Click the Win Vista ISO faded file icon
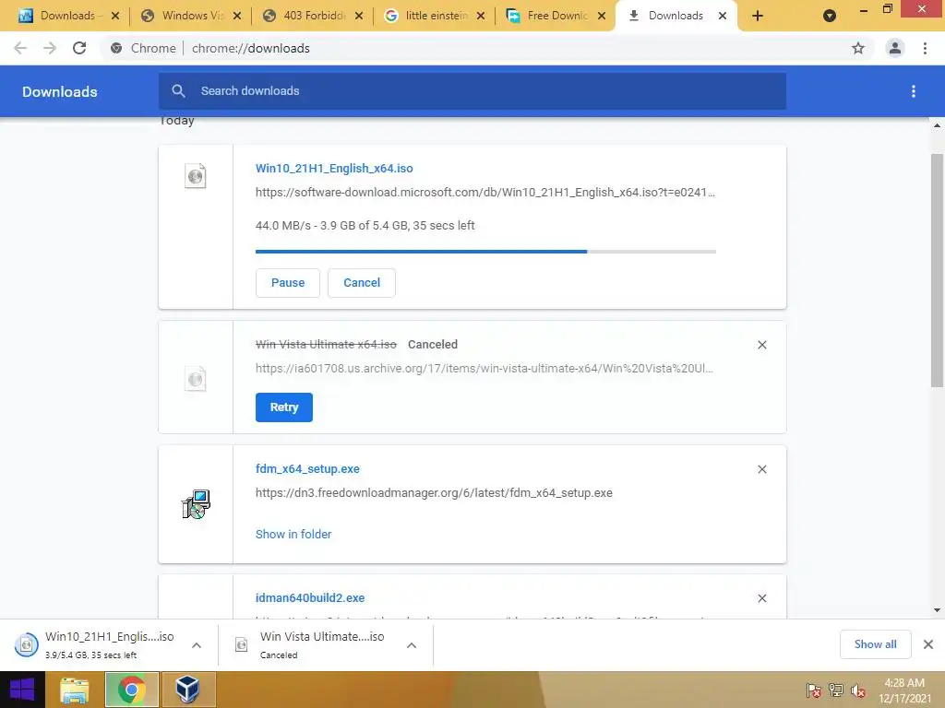945x708 pixels. pos(196,379)
